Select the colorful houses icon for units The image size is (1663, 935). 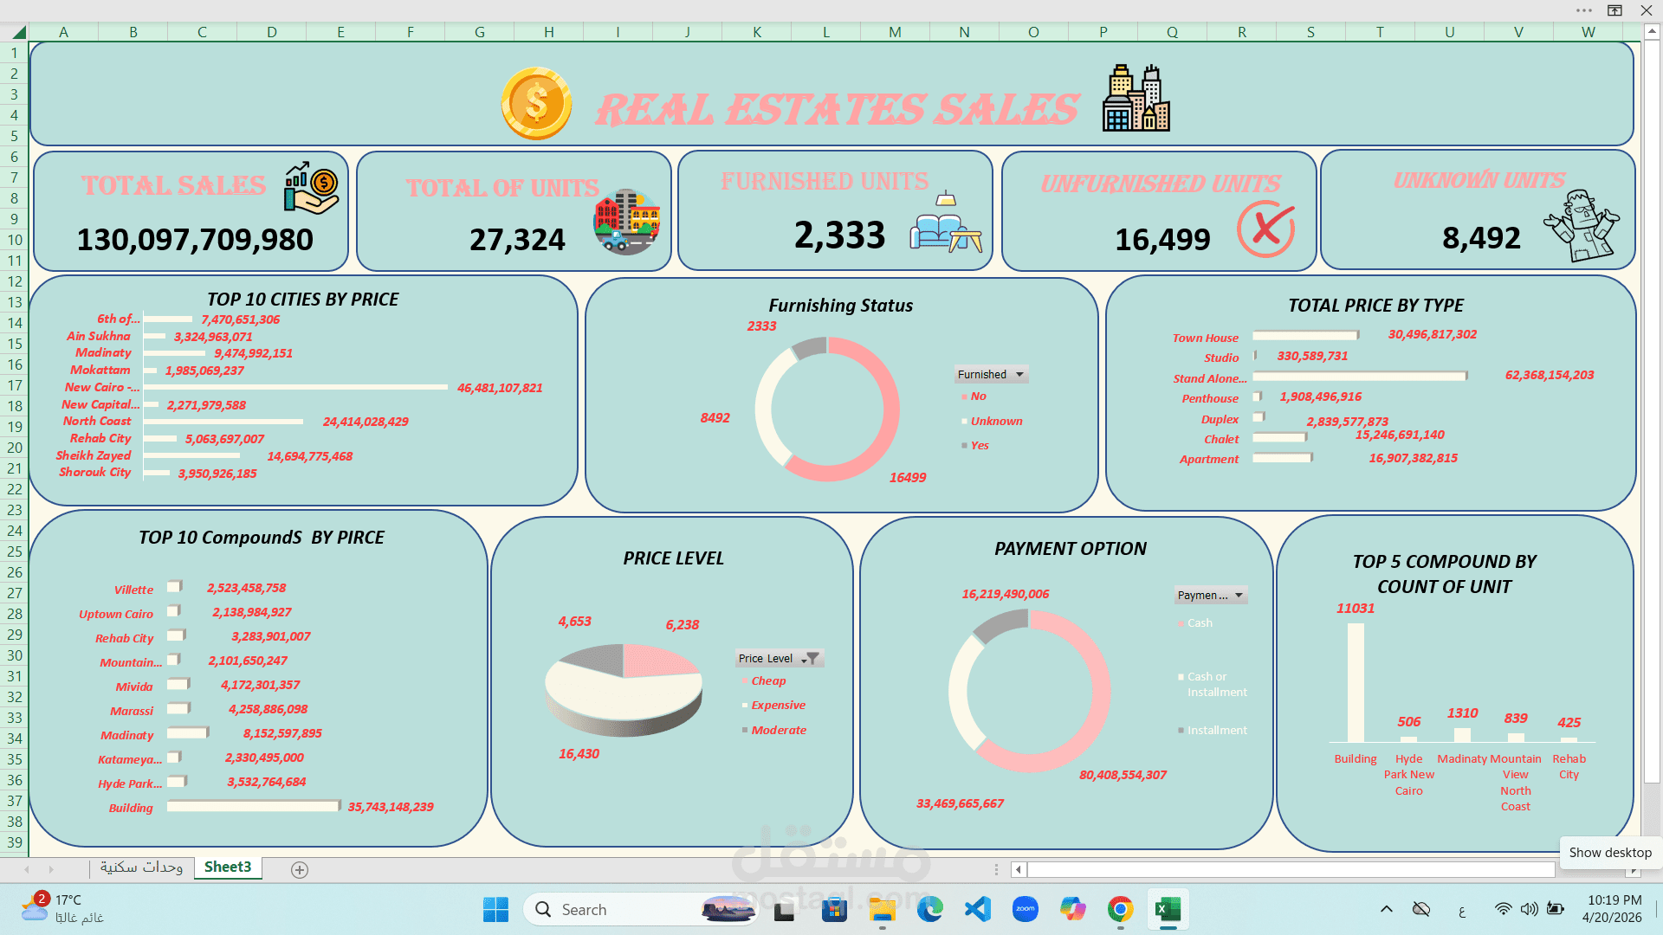click(x=627, y=222)
